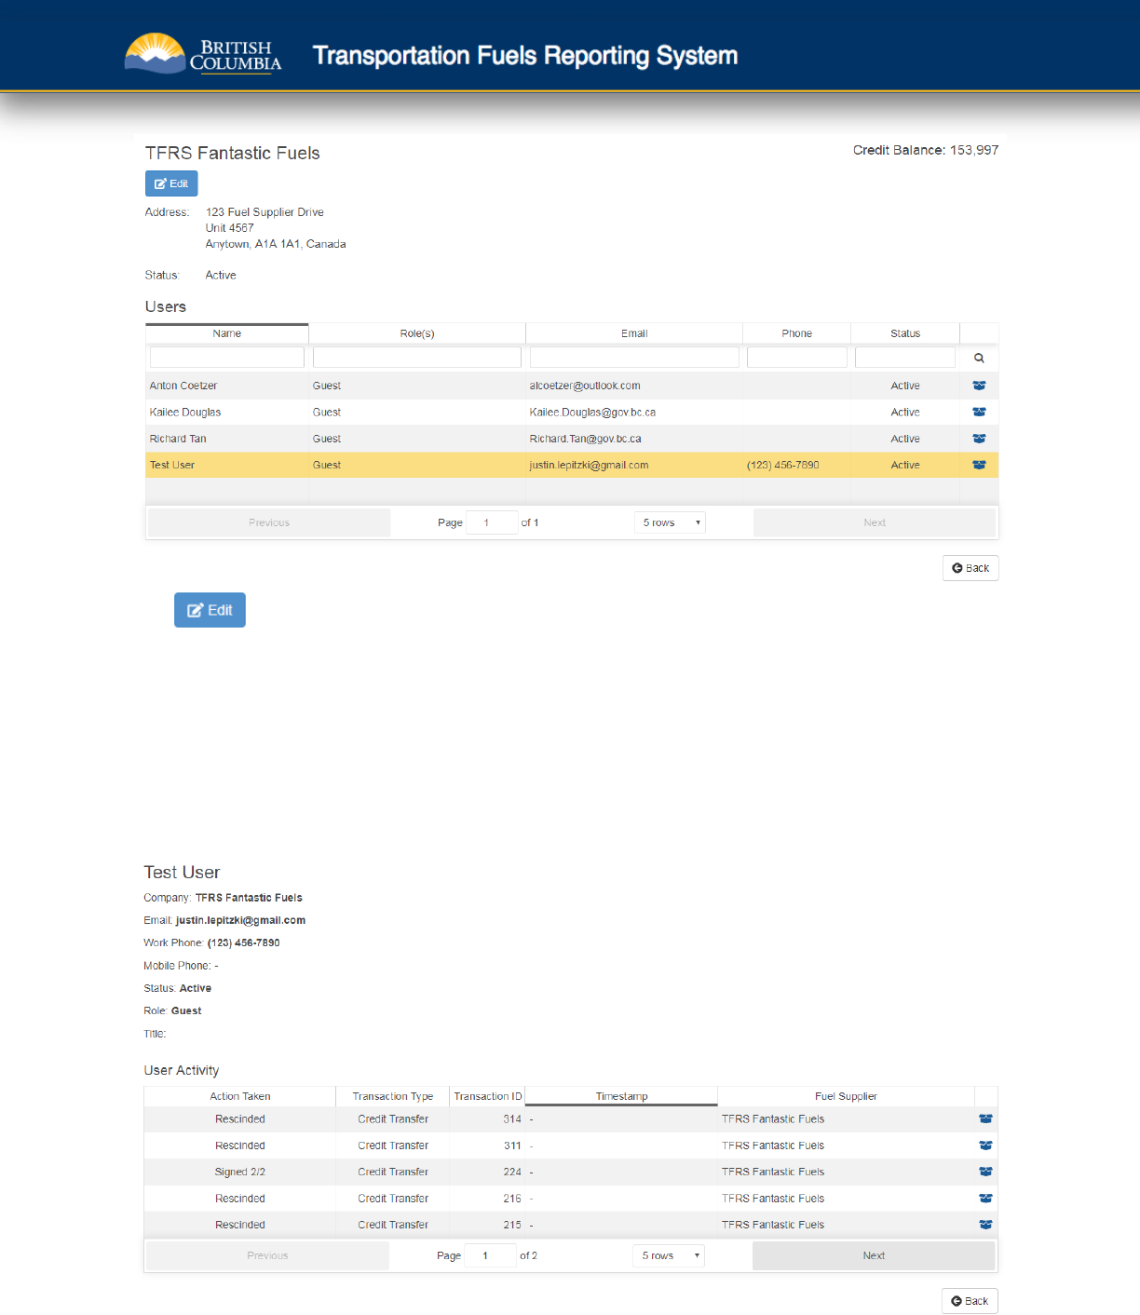Viewport: 1140px width, 1315px height.
Task: Click Transportation Fuels Reporting System title
Action: click(x=525, y=55)
